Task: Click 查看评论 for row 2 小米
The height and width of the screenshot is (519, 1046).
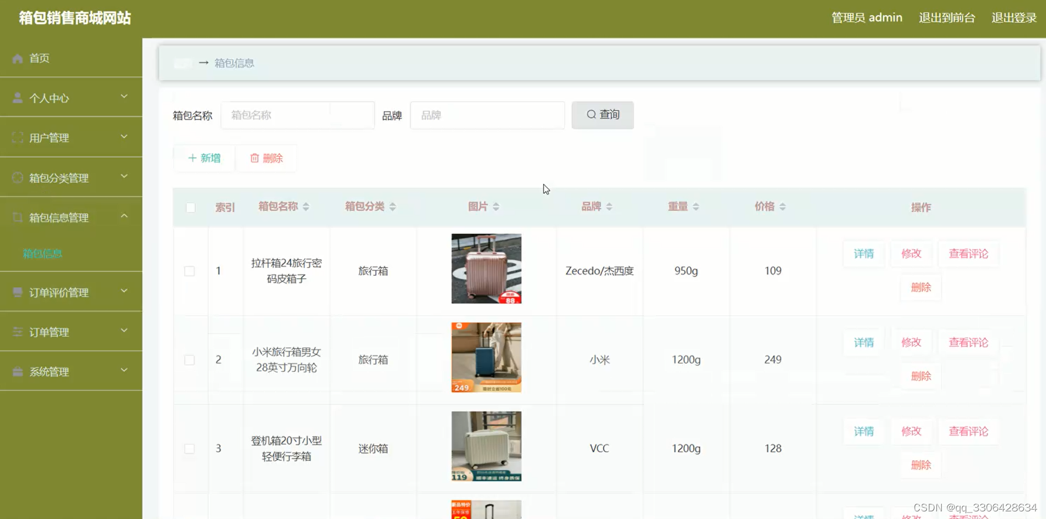Action: click(x=968, y=343)
